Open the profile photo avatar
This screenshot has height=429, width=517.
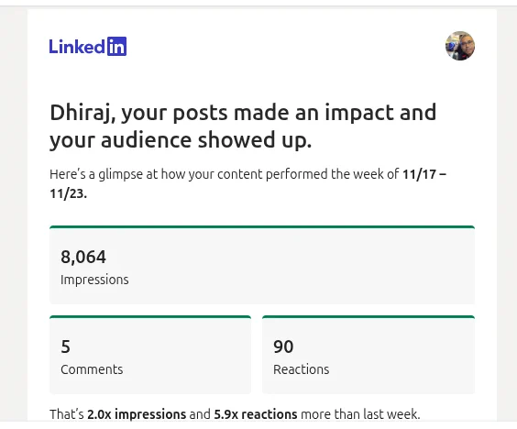(460, 46)
